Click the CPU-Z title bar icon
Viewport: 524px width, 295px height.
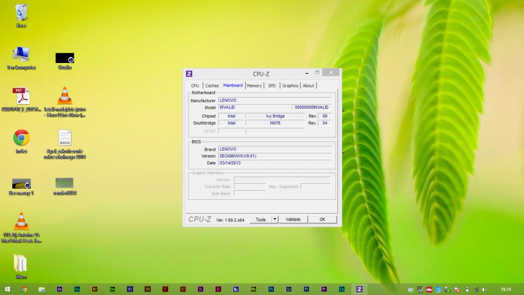pos(189,73)
